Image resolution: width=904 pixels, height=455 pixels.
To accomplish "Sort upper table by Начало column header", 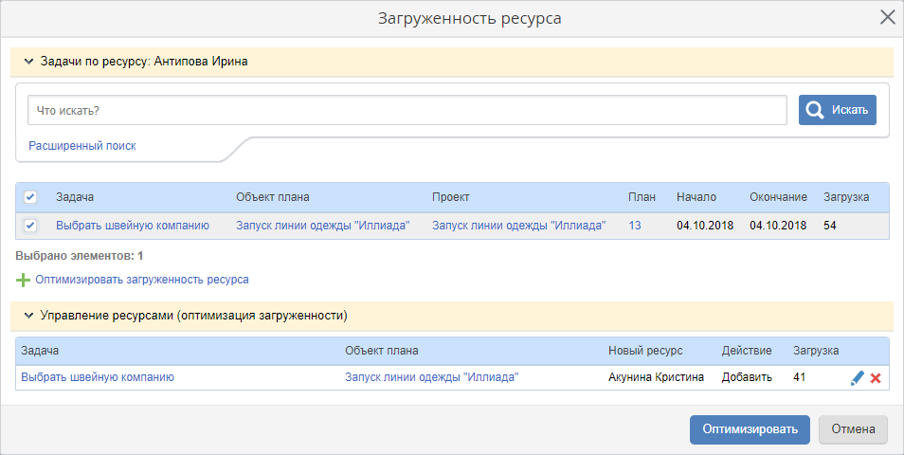I will click(x=696, y=197).
